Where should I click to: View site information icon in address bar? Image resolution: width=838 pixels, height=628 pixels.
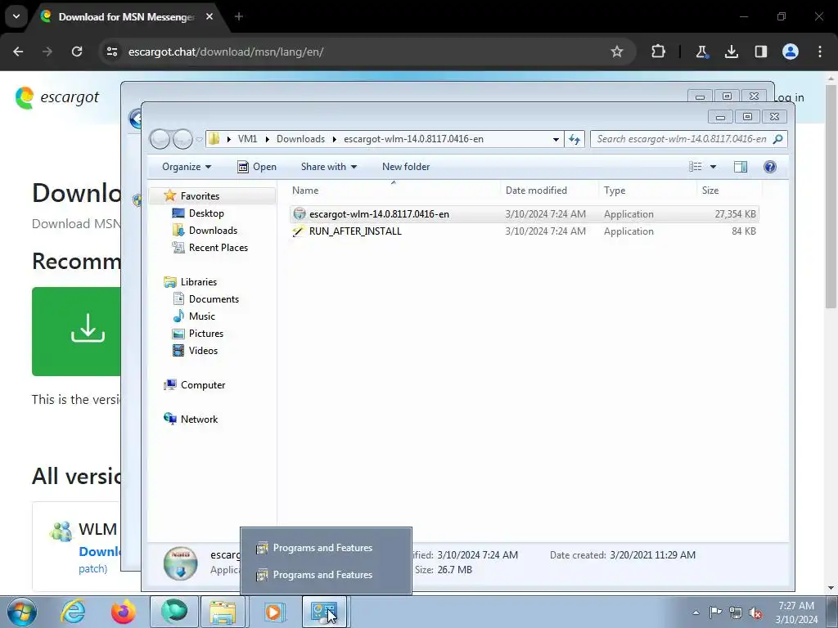112,52
